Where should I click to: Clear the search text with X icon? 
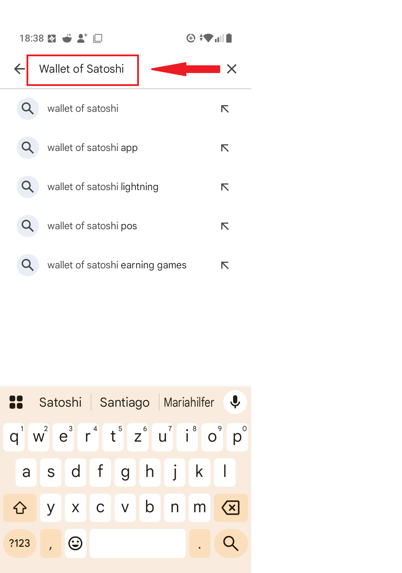tap(232, 69)
